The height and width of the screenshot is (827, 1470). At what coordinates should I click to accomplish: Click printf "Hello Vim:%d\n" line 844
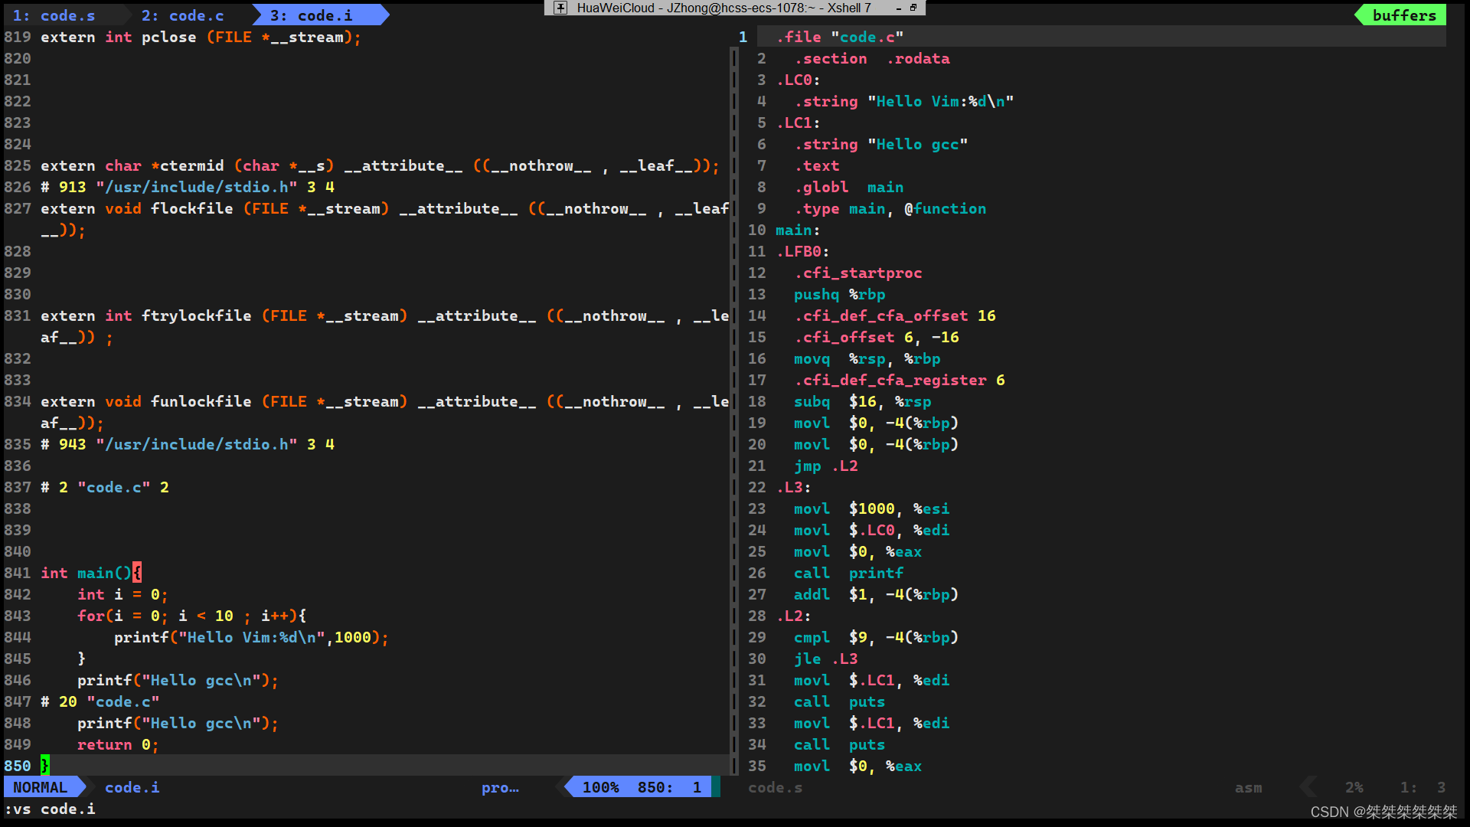251,637
